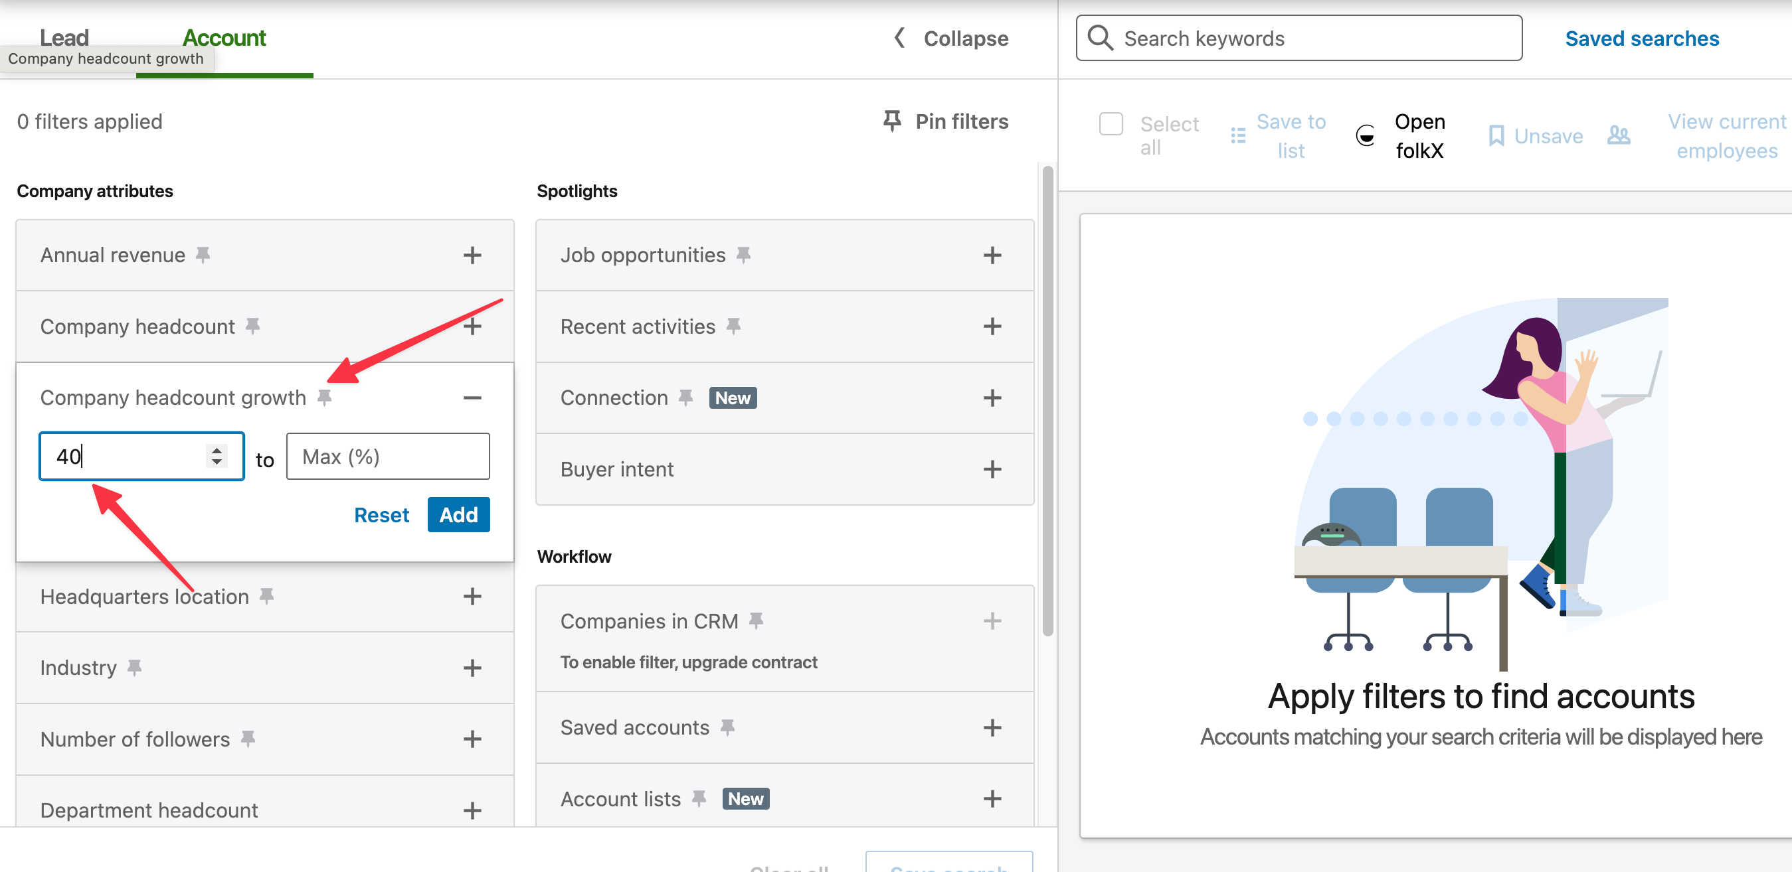Screen dimensions: 1792x872
Task: Click the search magnifier icon
Action: (x=1100, y=38)
